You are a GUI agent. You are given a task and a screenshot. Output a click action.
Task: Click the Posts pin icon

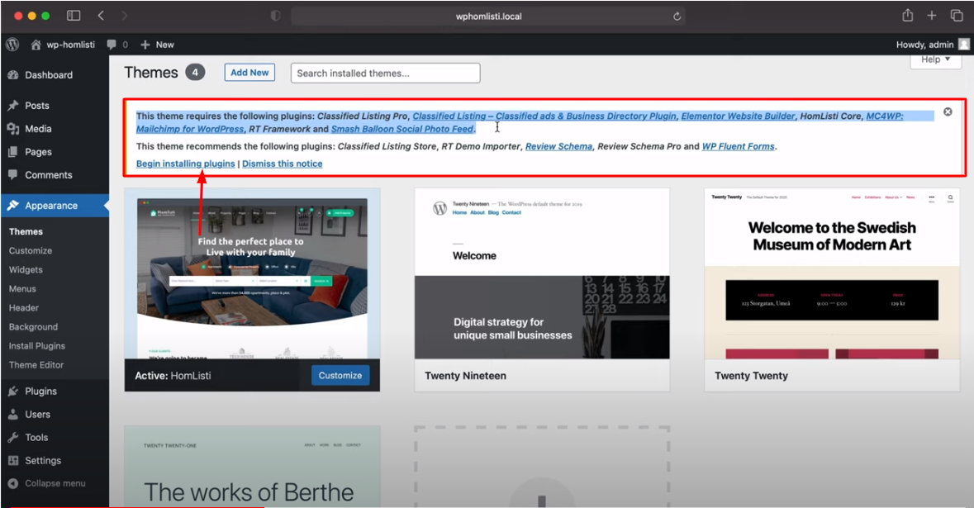[13, 106]
